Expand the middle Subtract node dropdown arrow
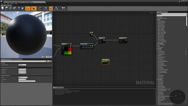The width and height of the screenshot is (188, 106). (104, 38)
